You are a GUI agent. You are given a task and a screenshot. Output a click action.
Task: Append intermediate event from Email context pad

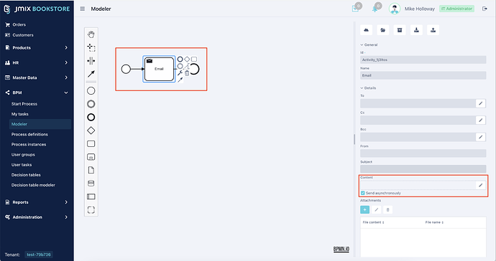(x=180, y=66)
